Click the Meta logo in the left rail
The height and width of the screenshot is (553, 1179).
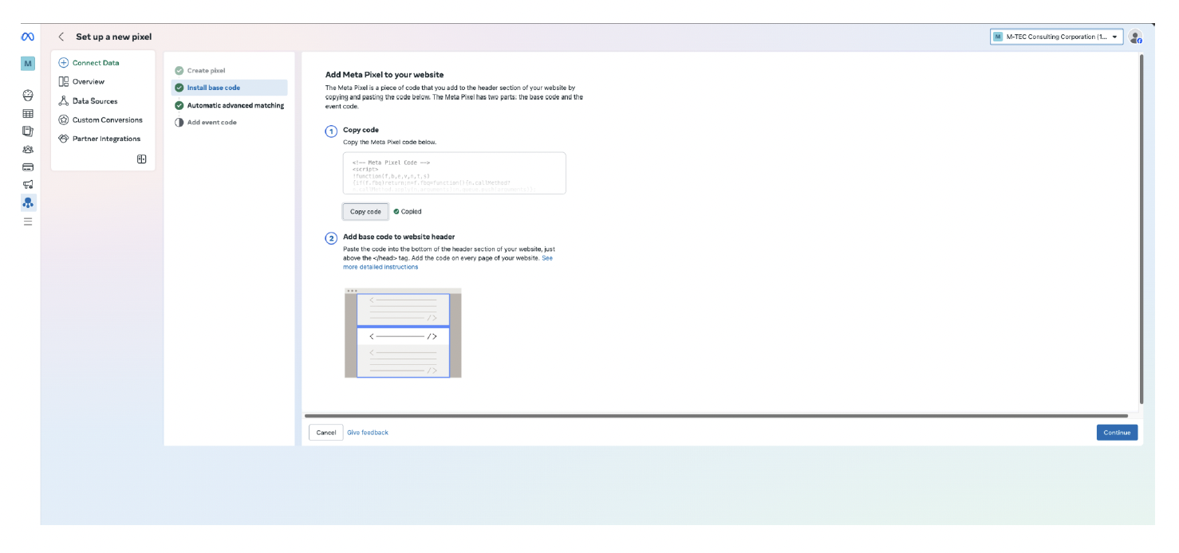pos(28,37)
